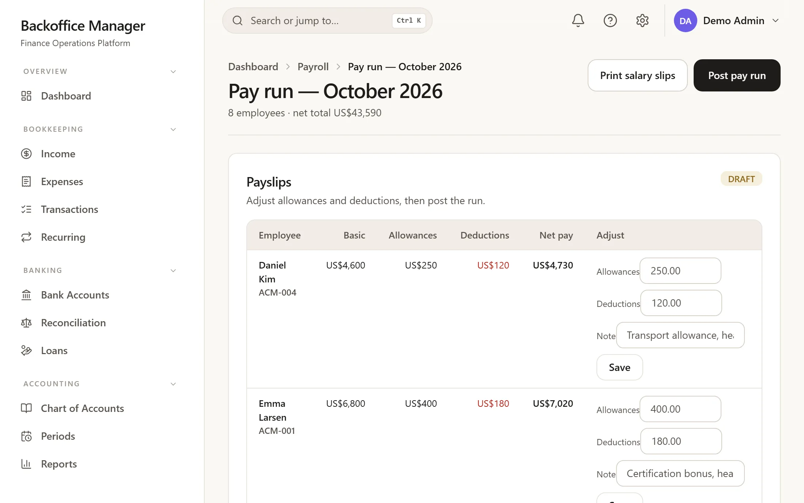
Task: Click the DRAFT status badge
Action: click(741, 179)
